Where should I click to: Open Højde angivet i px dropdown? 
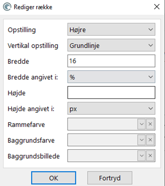click(111, 108)
